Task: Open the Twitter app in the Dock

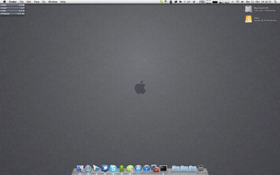Action: 105,168
